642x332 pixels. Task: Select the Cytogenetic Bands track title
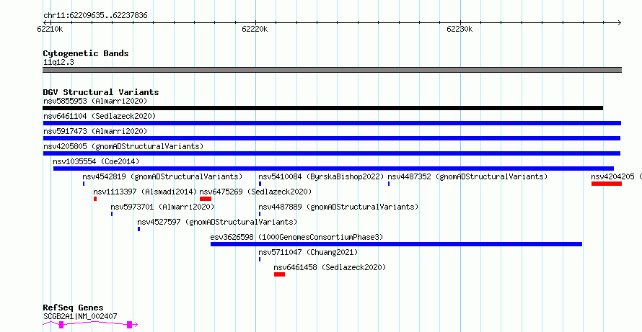[x=86, y=53]
